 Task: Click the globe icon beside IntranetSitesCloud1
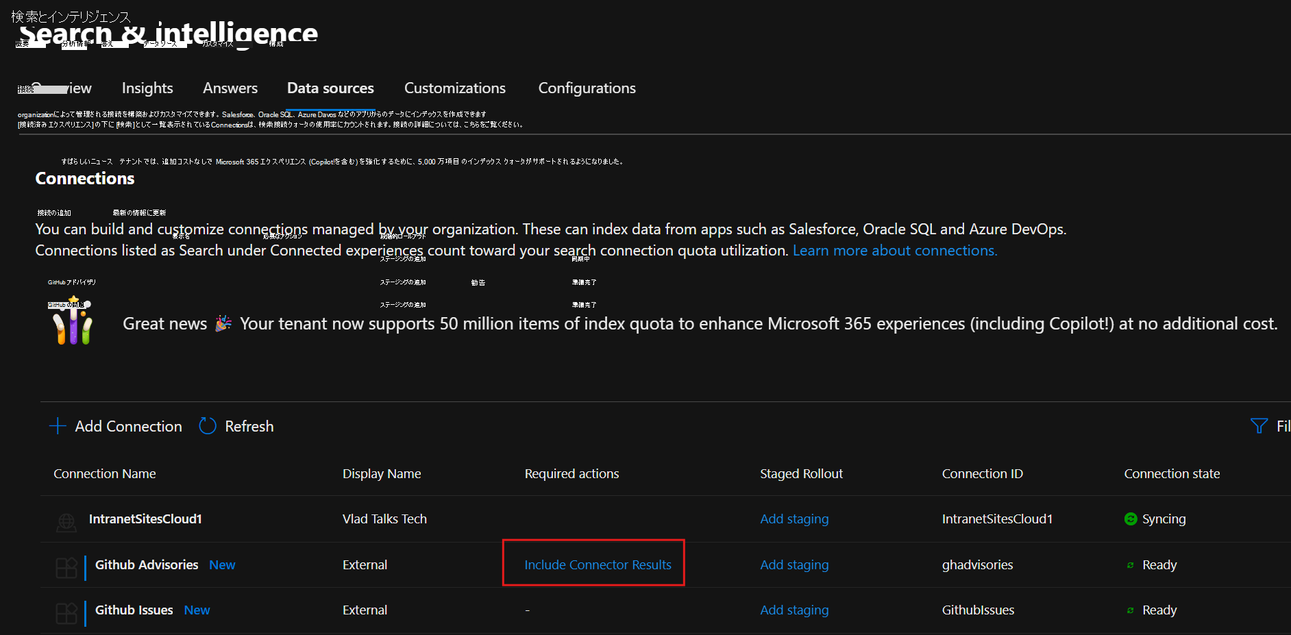[66, 523]
